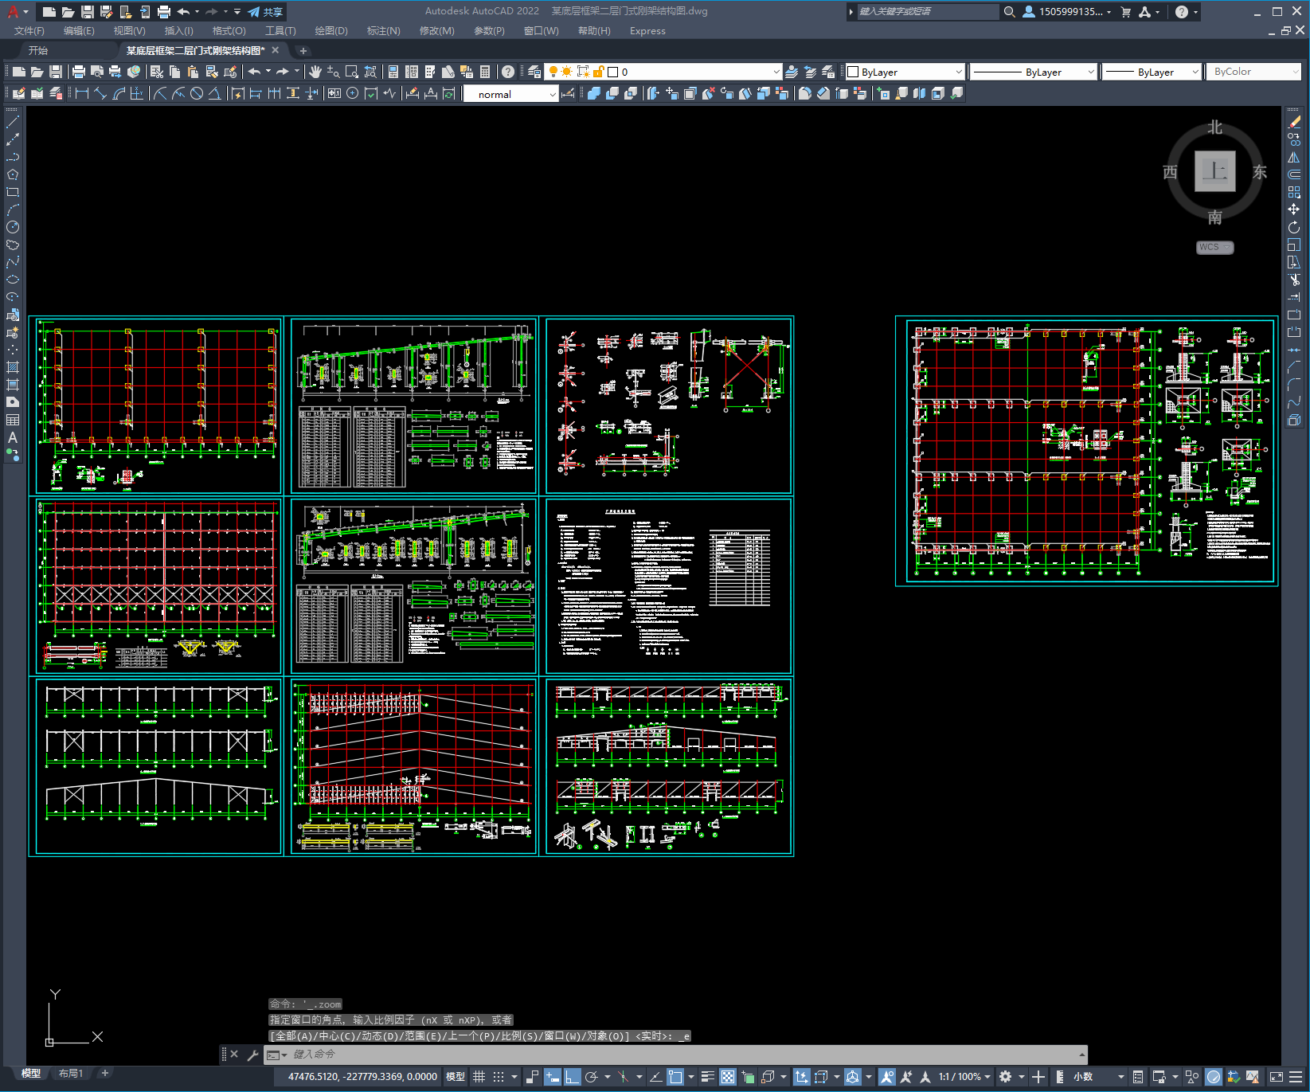
Task: Switch to the 布局1 layout tab
Action: coord(71,1074)
